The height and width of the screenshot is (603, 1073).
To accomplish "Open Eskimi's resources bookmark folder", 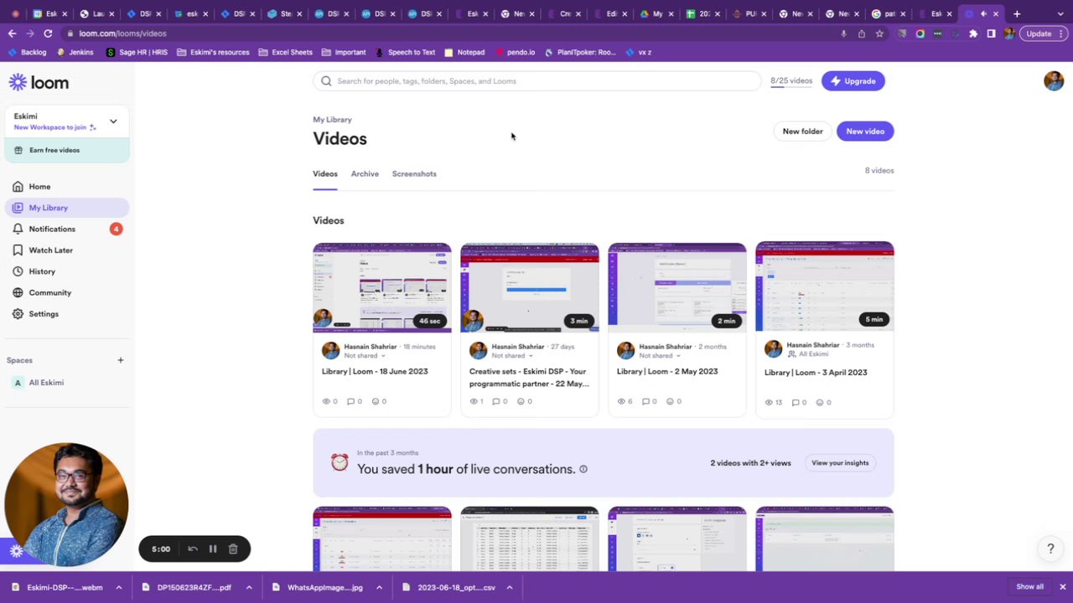I will click(213, 52).
